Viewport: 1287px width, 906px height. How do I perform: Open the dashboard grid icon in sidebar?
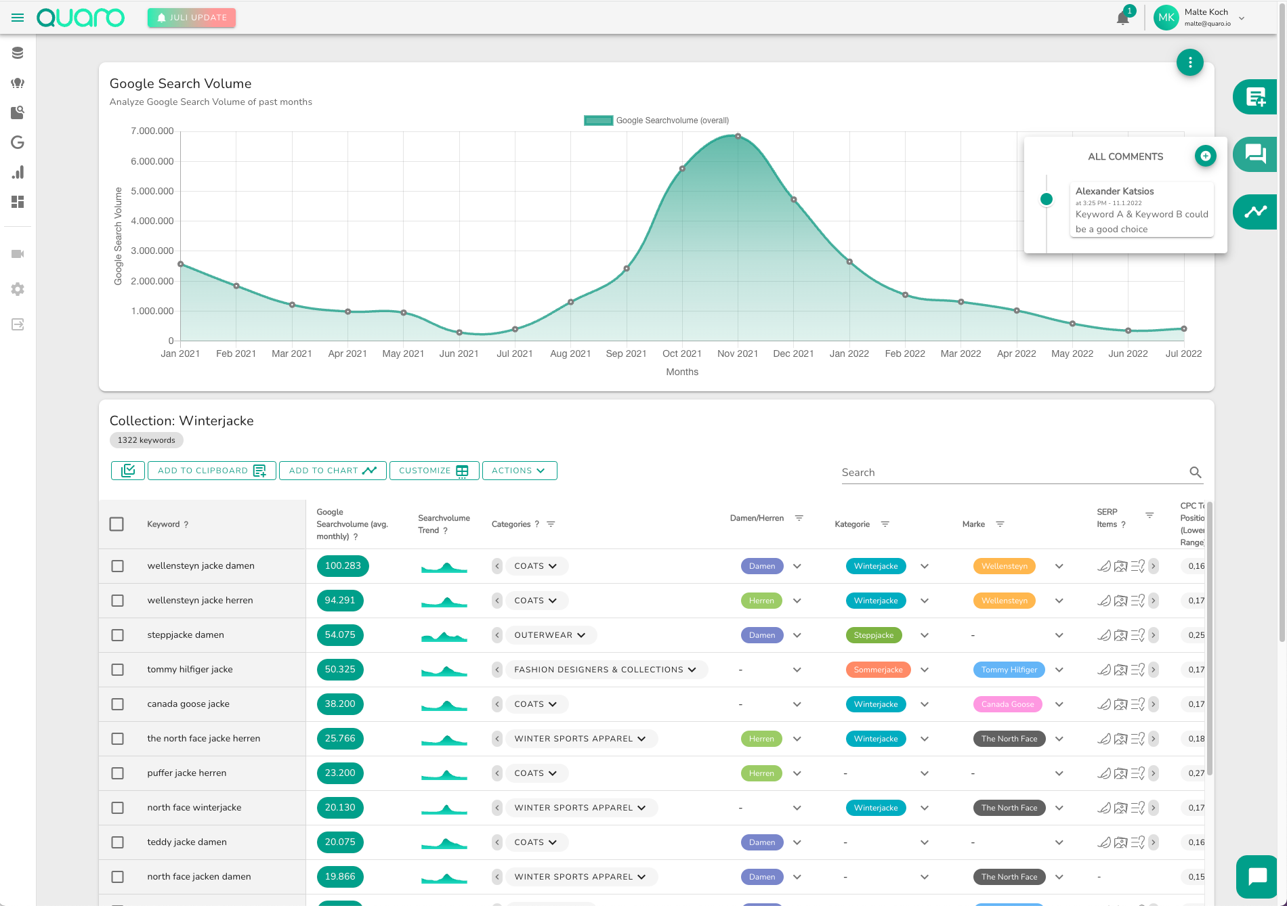(18, 202)
